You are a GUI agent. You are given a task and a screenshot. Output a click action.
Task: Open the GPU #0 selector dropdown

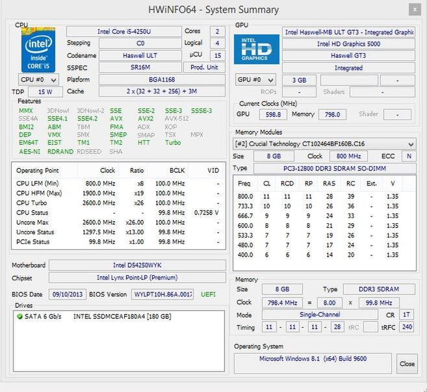point(255,80)
